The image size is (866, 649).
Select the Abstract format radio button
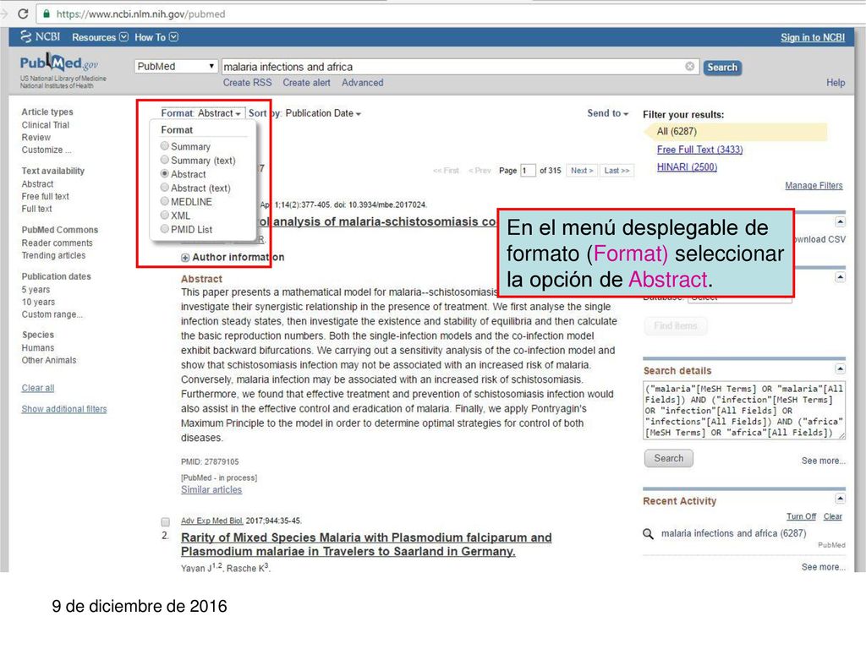[165, 174]
